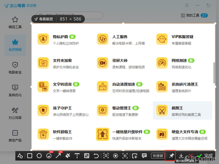219x164 pixels.
Task: Click the 专属客服答疑 description text
Action: click(x=181, y=43)
